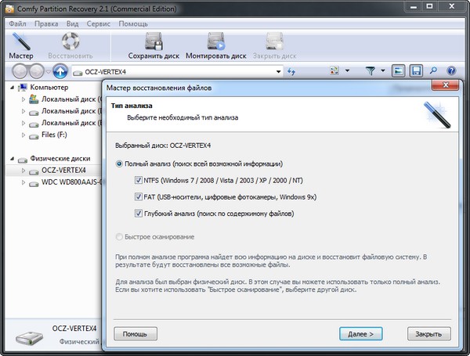The width and height of the screenshot is (470, 356).
Task: Click the filter funnel icon
Action: click(x=371, y=71)
